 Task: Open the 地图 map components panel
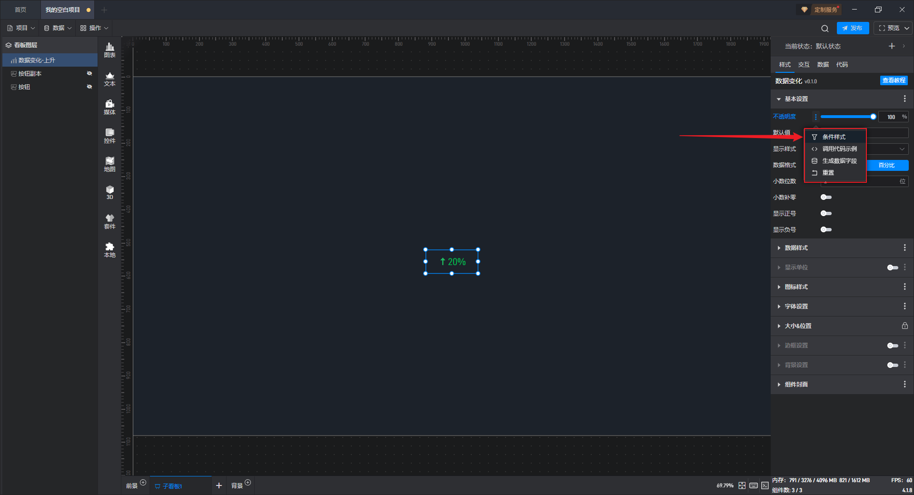[x=109, y=164]
